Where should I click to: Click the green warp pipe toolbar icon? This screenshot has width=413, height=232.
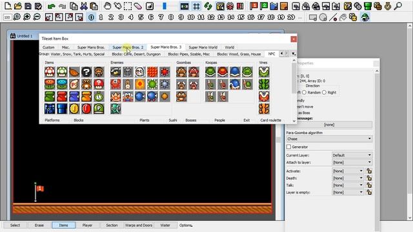click(368, 6)
